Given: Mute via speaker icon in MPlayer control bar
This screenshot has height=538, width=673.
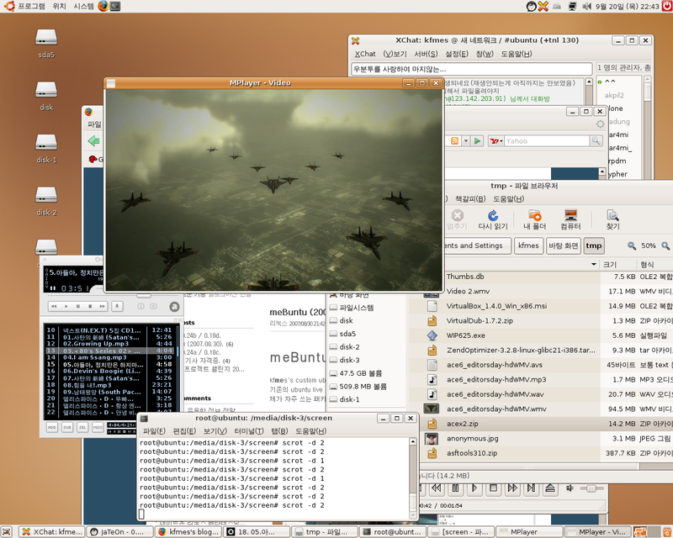Looking at the screenshot, I should (570, 488).
